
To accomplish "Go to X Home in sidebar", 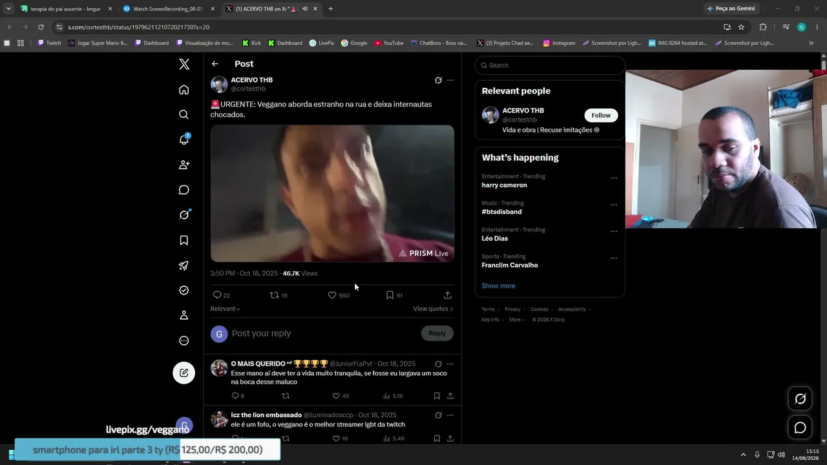I will coord(184,90).
